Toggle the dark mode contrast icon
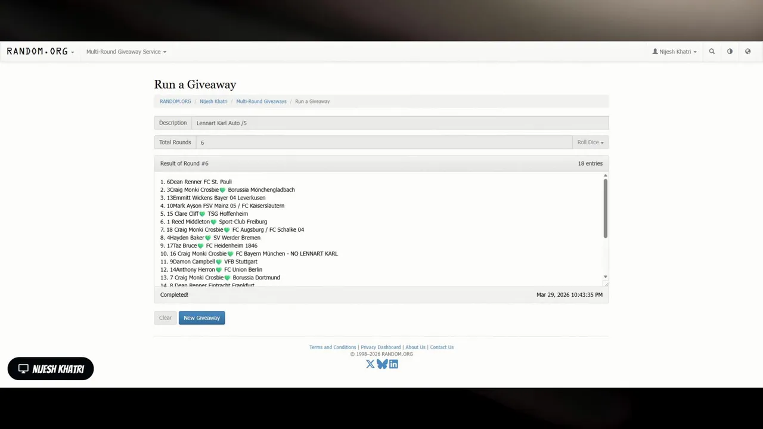 tap(730, 52)
